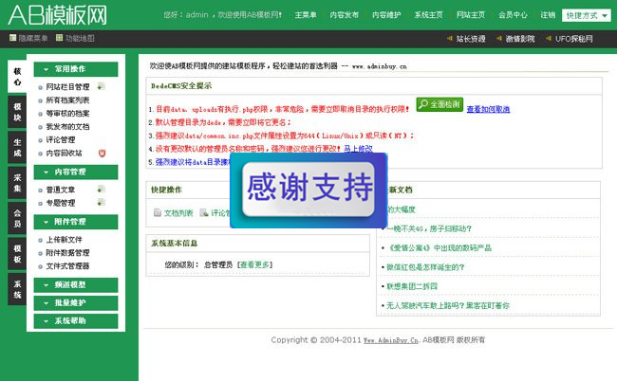
Task: Switch to the 会员 sidebar tab
Action: click(17, 218)
